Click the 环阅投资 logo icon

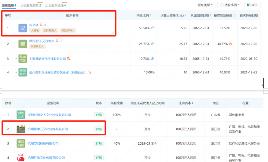(x=23, y=72)
